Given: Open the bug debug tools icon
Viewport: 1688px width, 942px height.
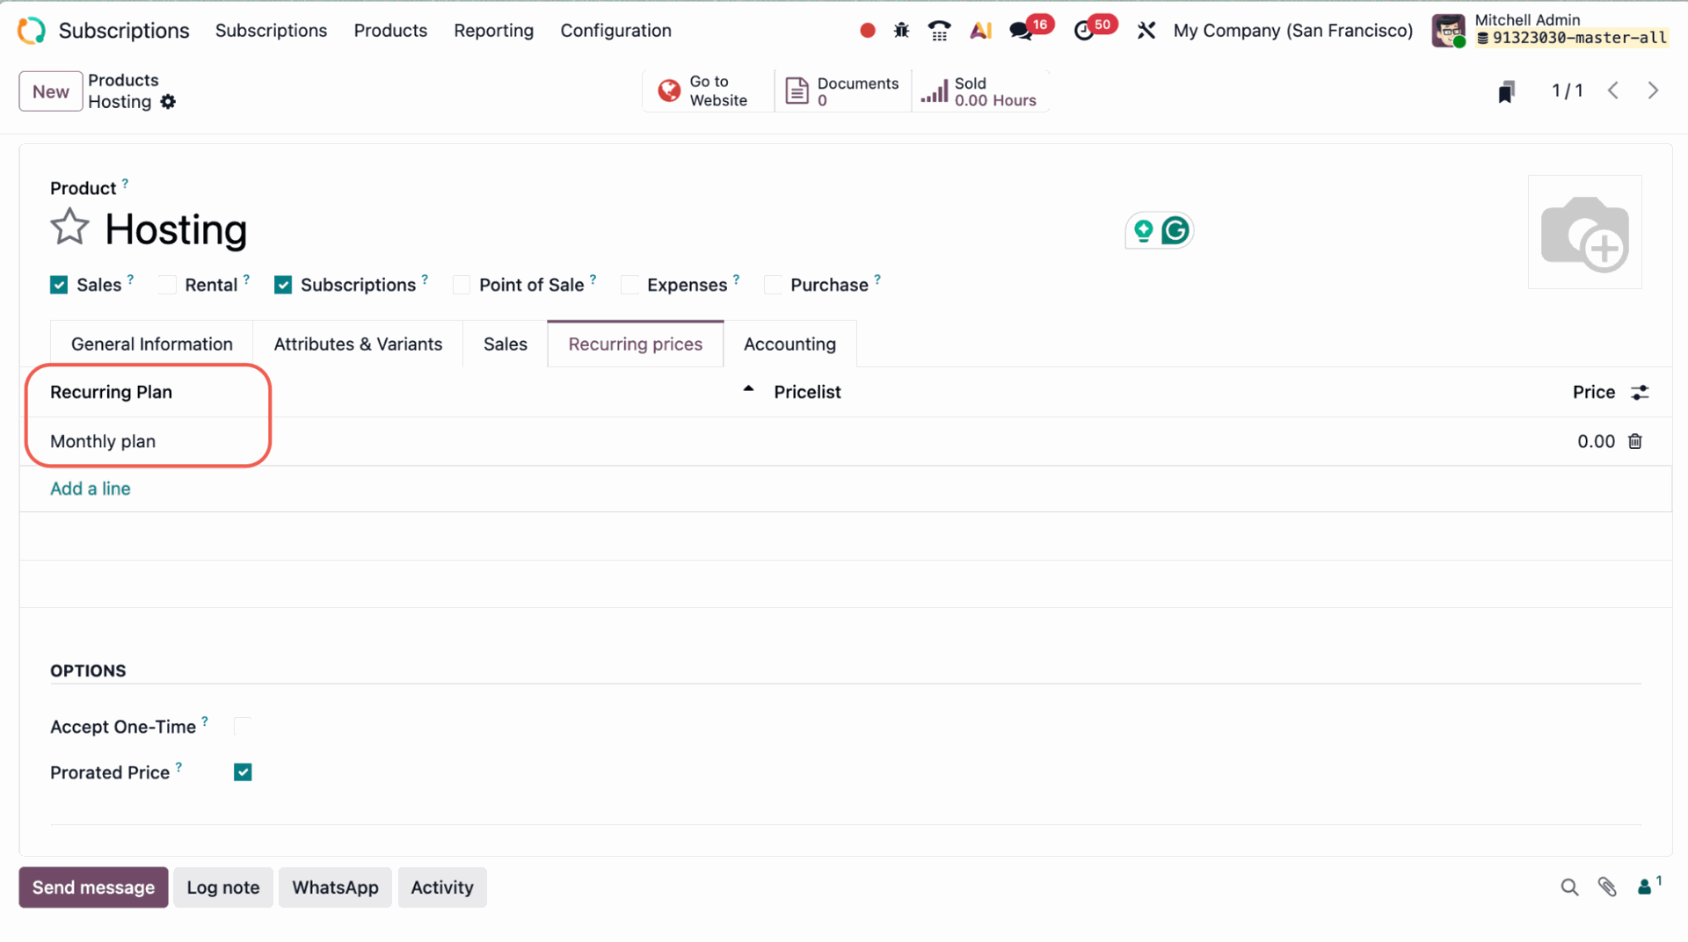Looking at the screenshot, I should (x=901, y=31).
